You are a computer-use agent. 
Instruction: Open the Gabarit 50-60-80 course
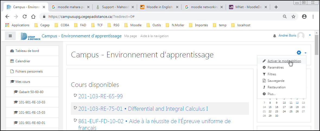point(31,92)
